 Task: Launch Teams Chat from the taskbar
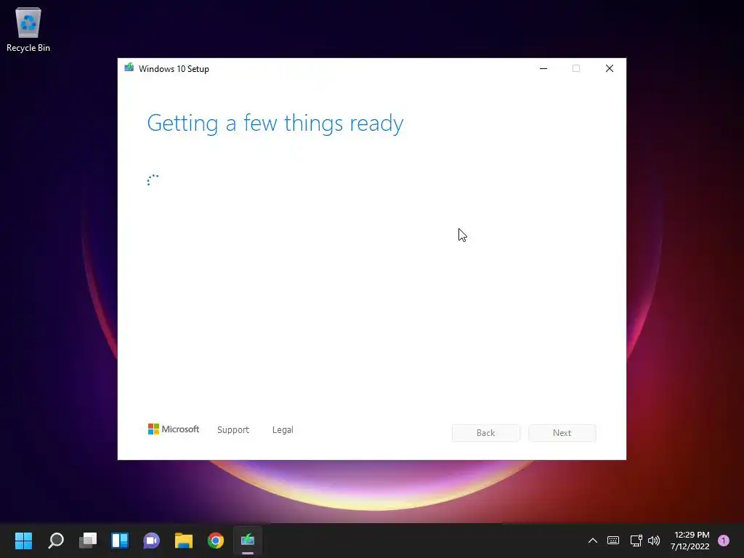point(151,540)
